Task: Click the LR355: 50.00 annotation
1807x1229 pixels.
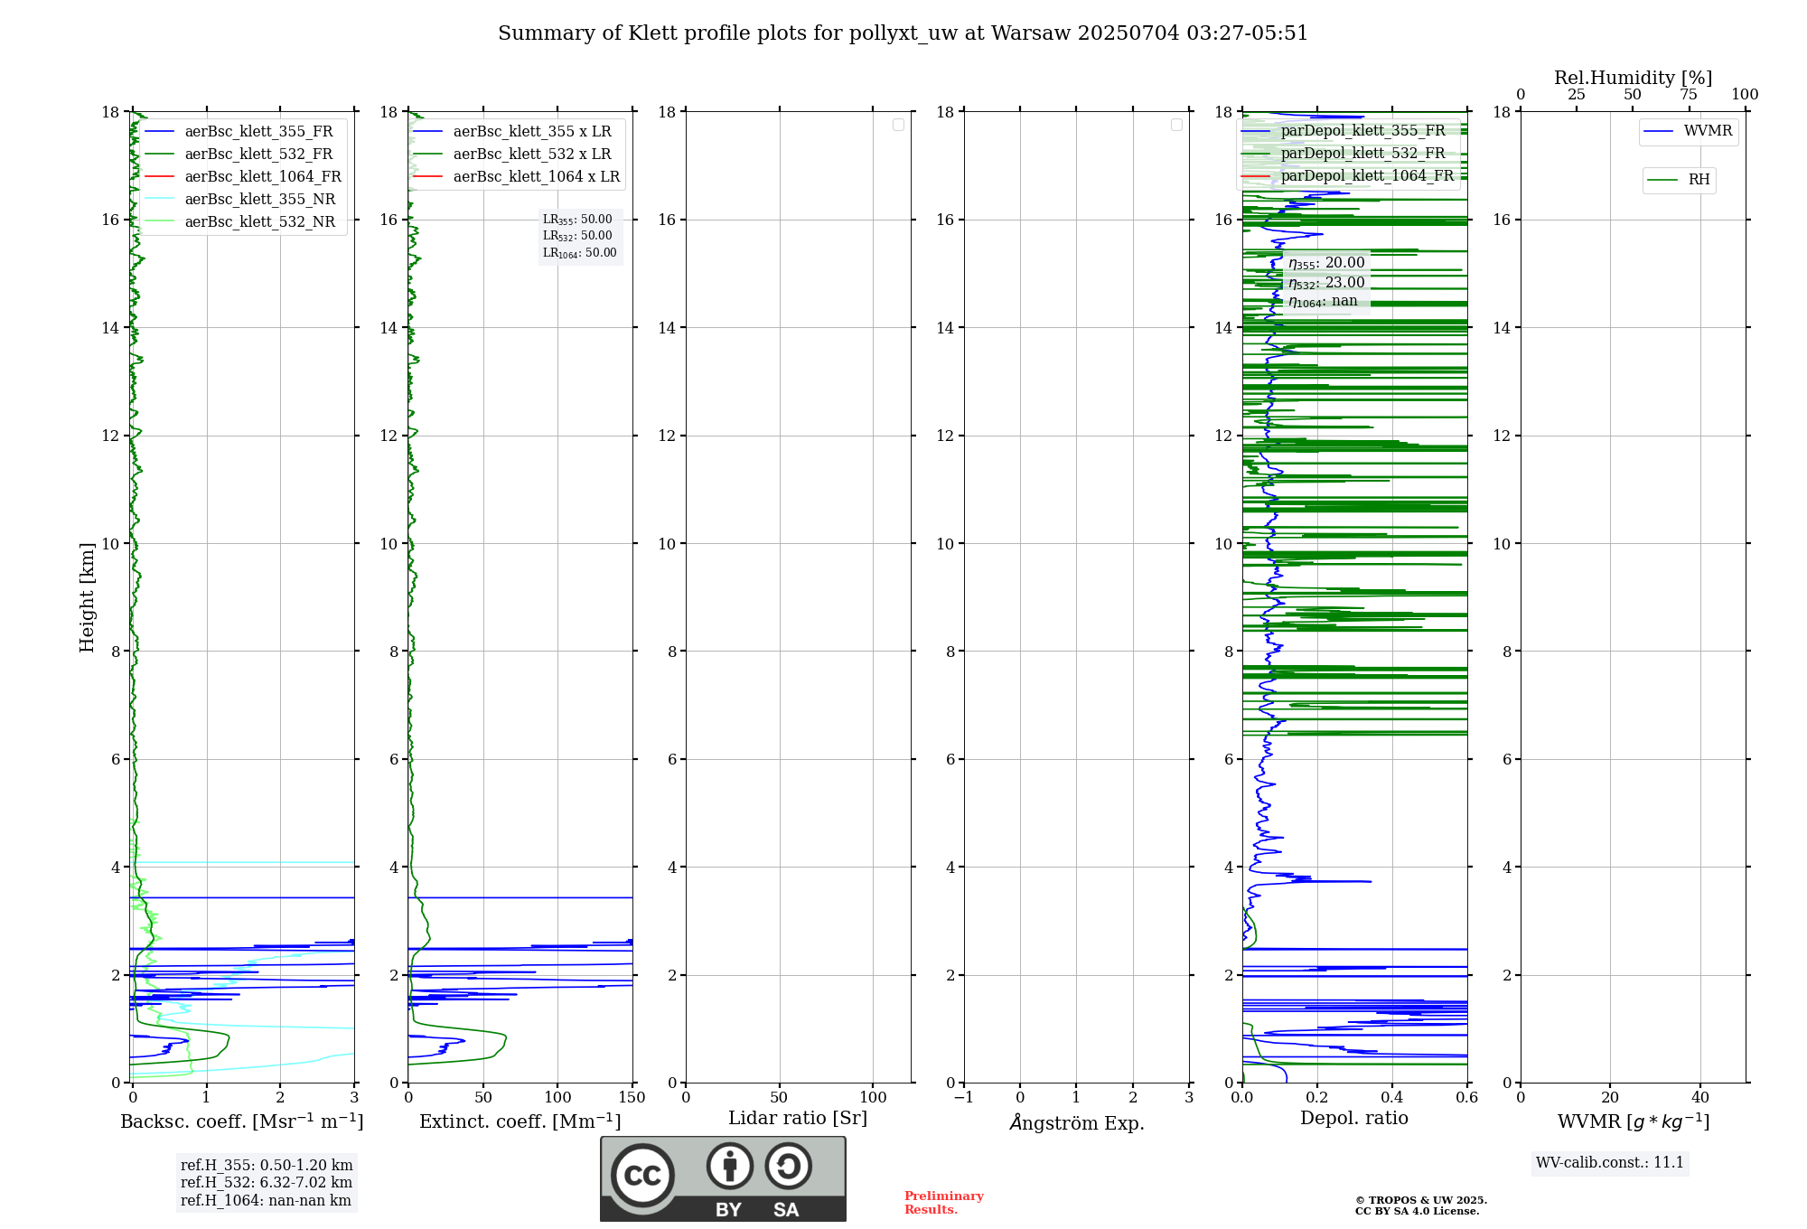Action: (577, 220)
